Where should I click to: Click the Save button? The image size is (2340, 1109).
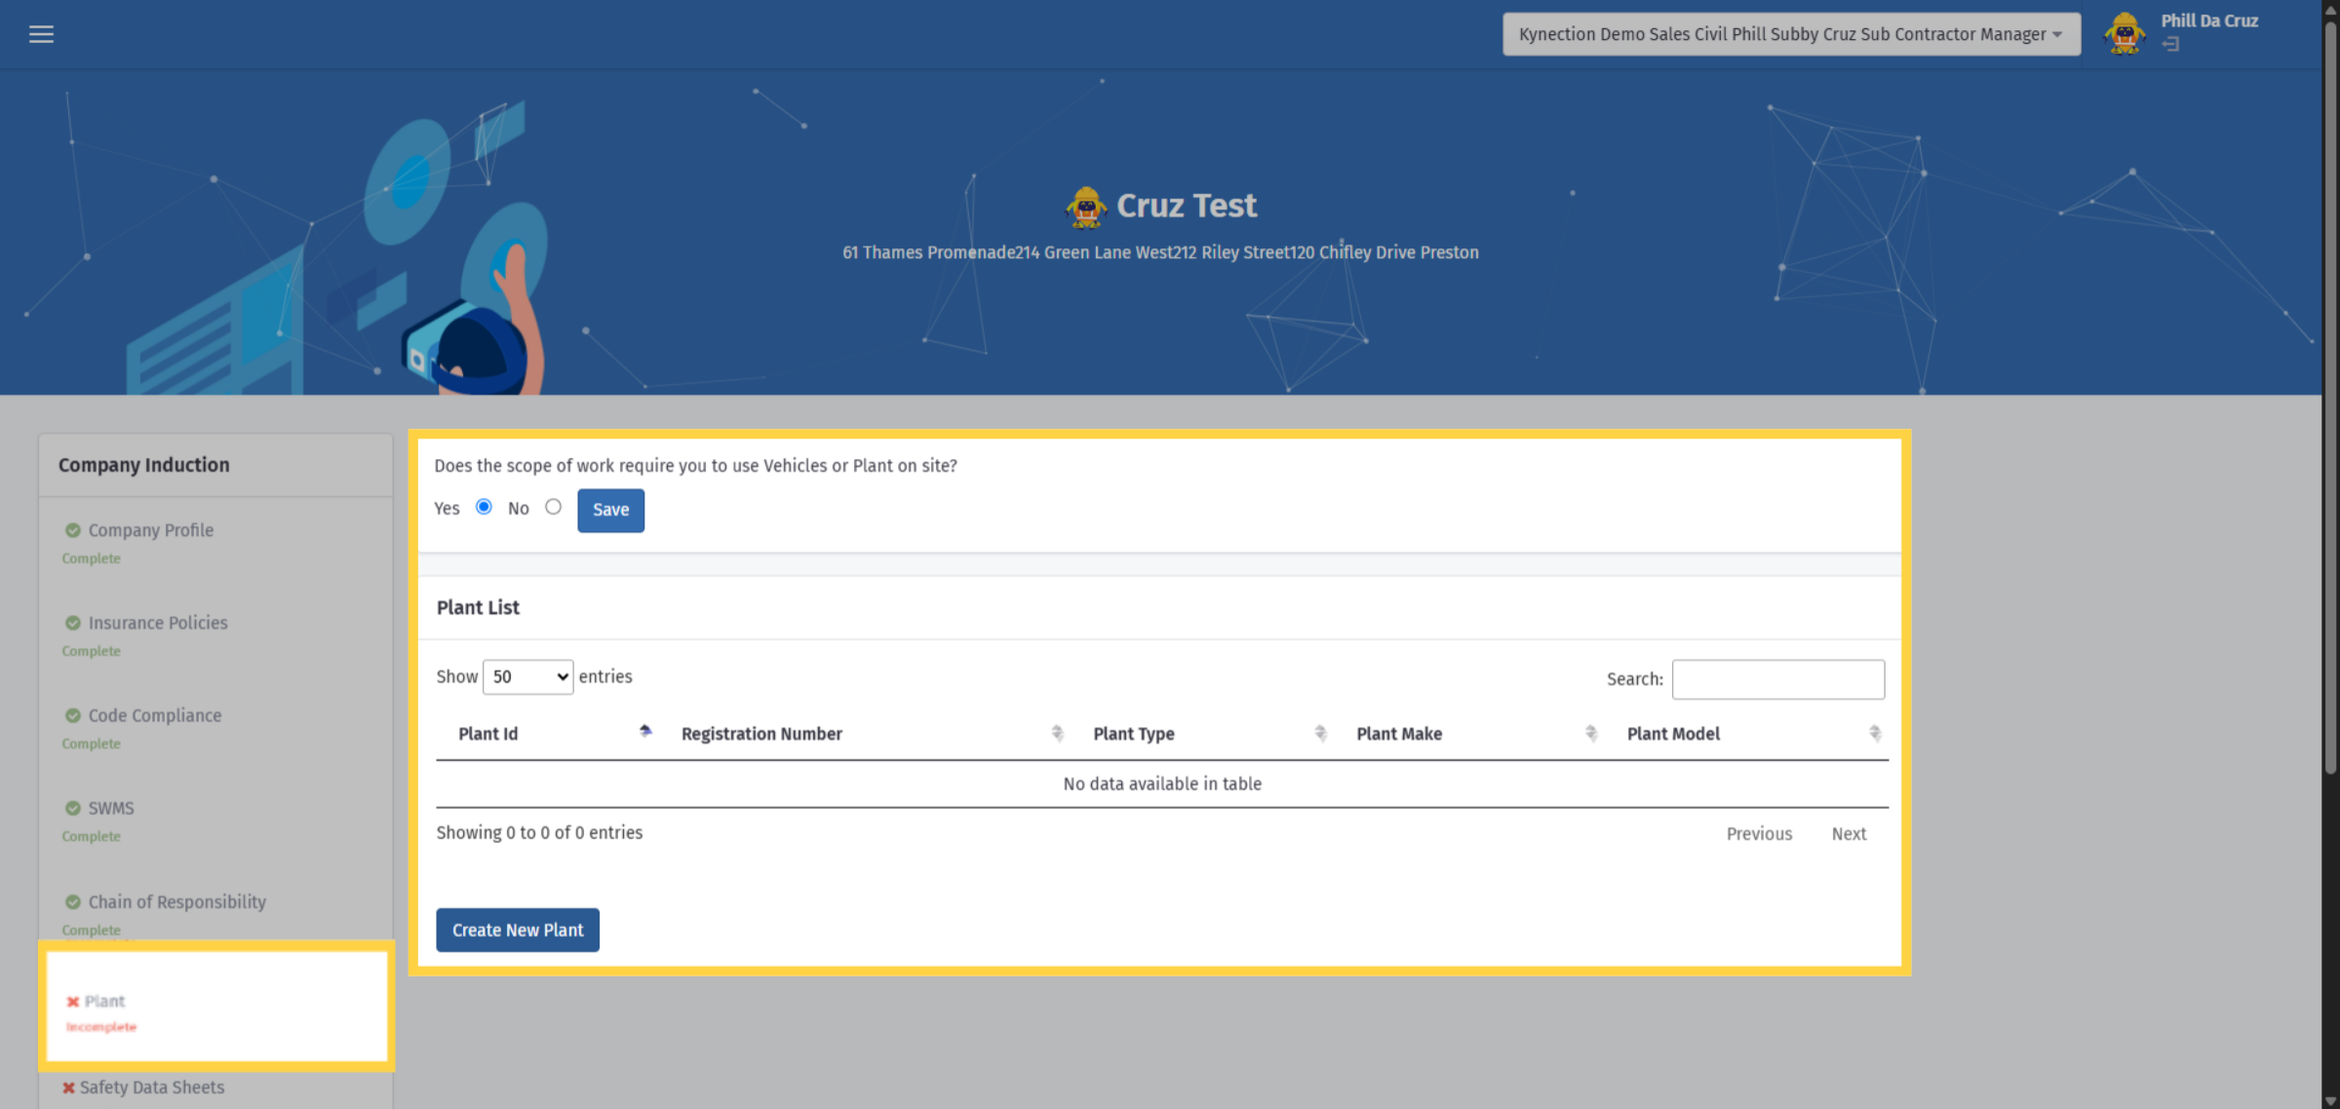(x=610, y=510)
